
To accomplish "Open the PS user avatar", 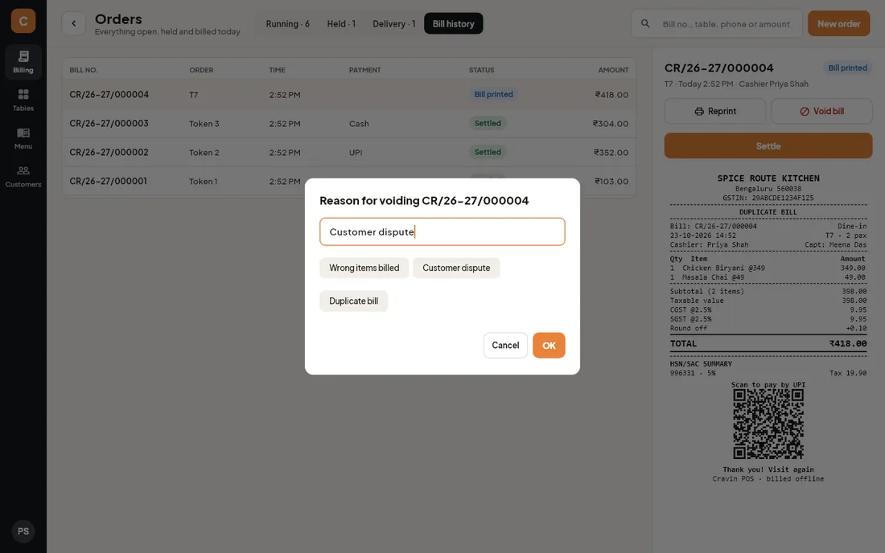I will (23, 531).
